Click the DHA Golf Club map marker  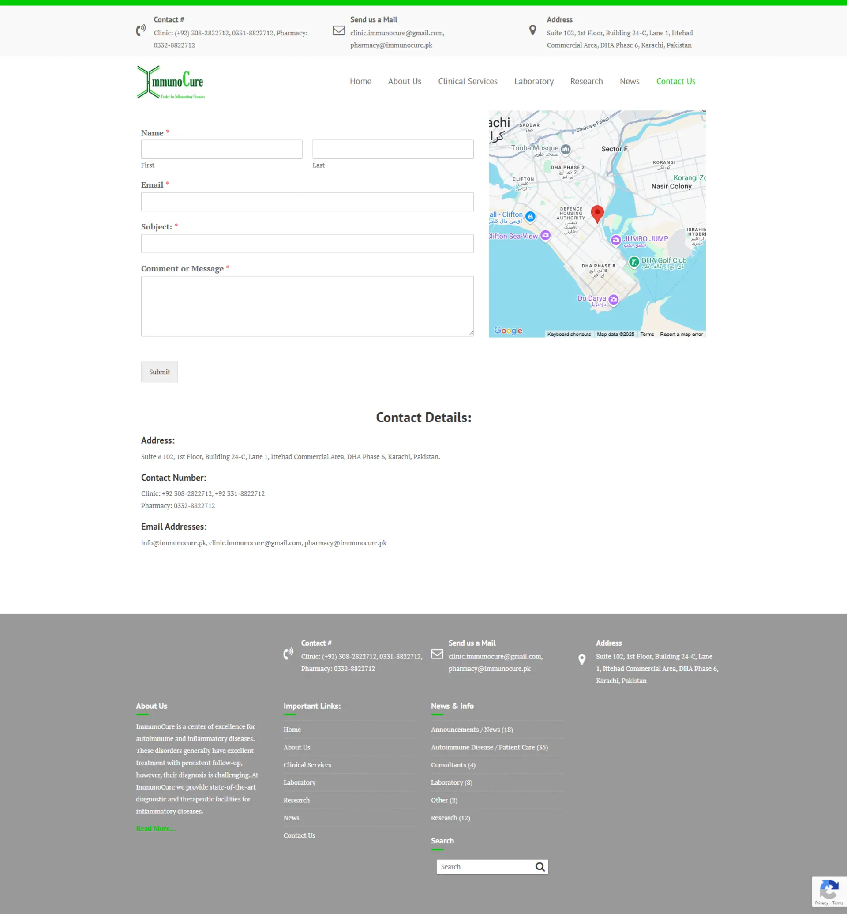click(634, 261)
